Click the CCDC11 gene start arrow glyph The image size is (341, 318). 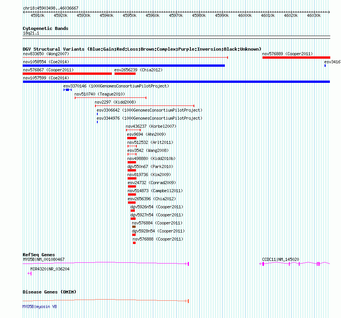point(262,264)
